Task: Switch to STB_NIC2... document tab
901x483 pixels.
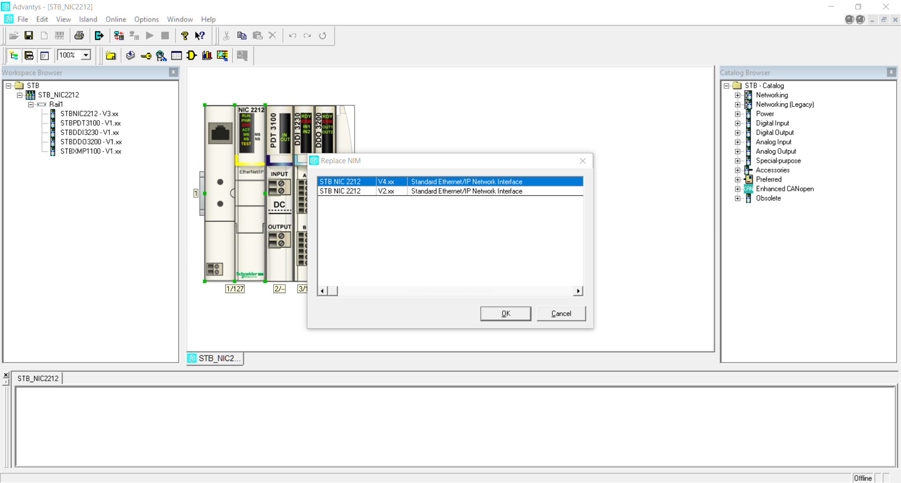Action: pyautogui.click(x=215, y=358)
